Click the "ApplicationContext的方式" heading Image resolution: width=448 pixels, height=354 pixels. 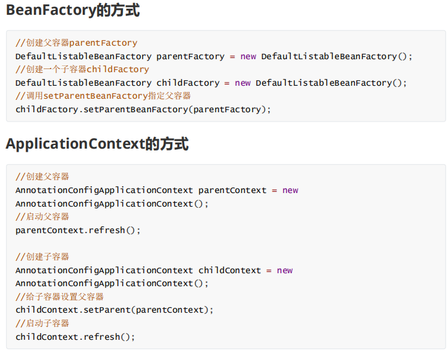pos(96,144)
